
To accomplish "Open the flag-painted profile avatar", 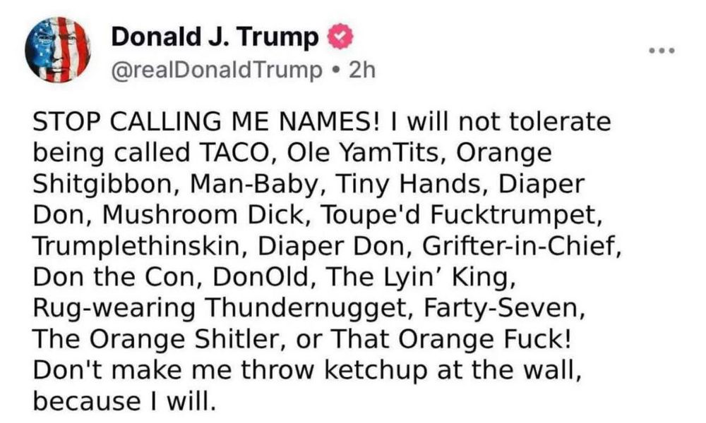I will tap(58, 49).
